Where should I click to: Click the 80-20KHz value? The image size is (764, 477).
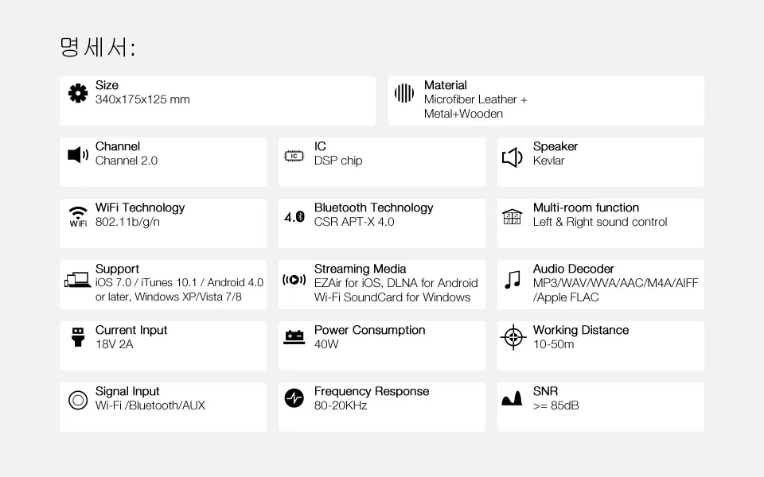[x=340, y=405]
